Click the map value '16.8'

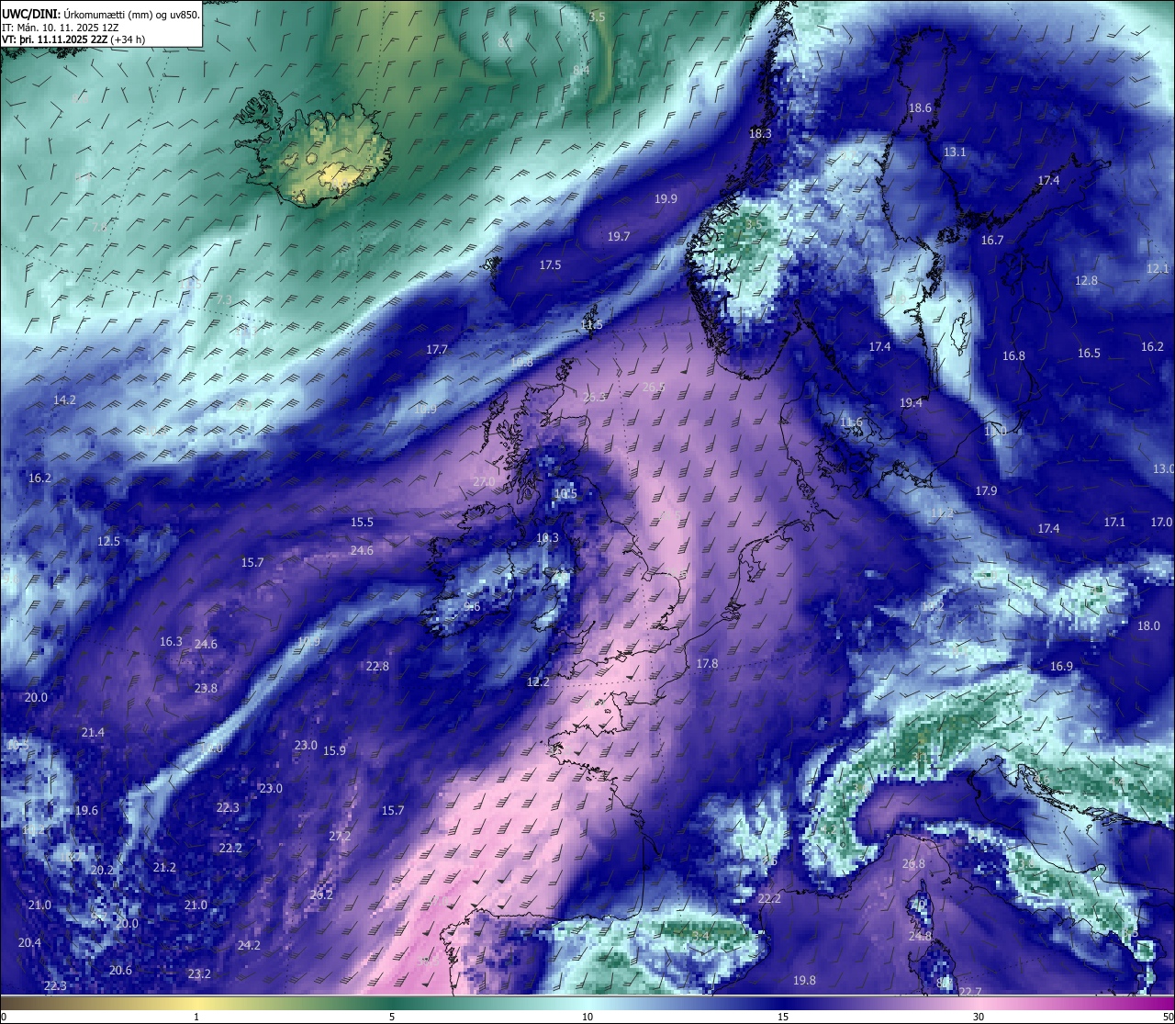tap(1013, 355)
